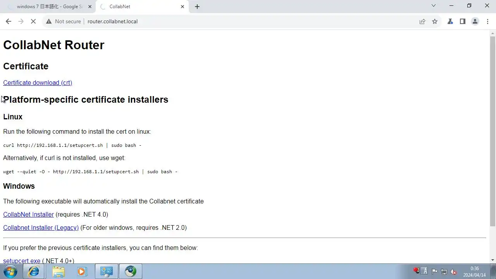This screenshot has width=496, height=279.
Task: Click the Show desktop button
Action: (x=493, y=271)
